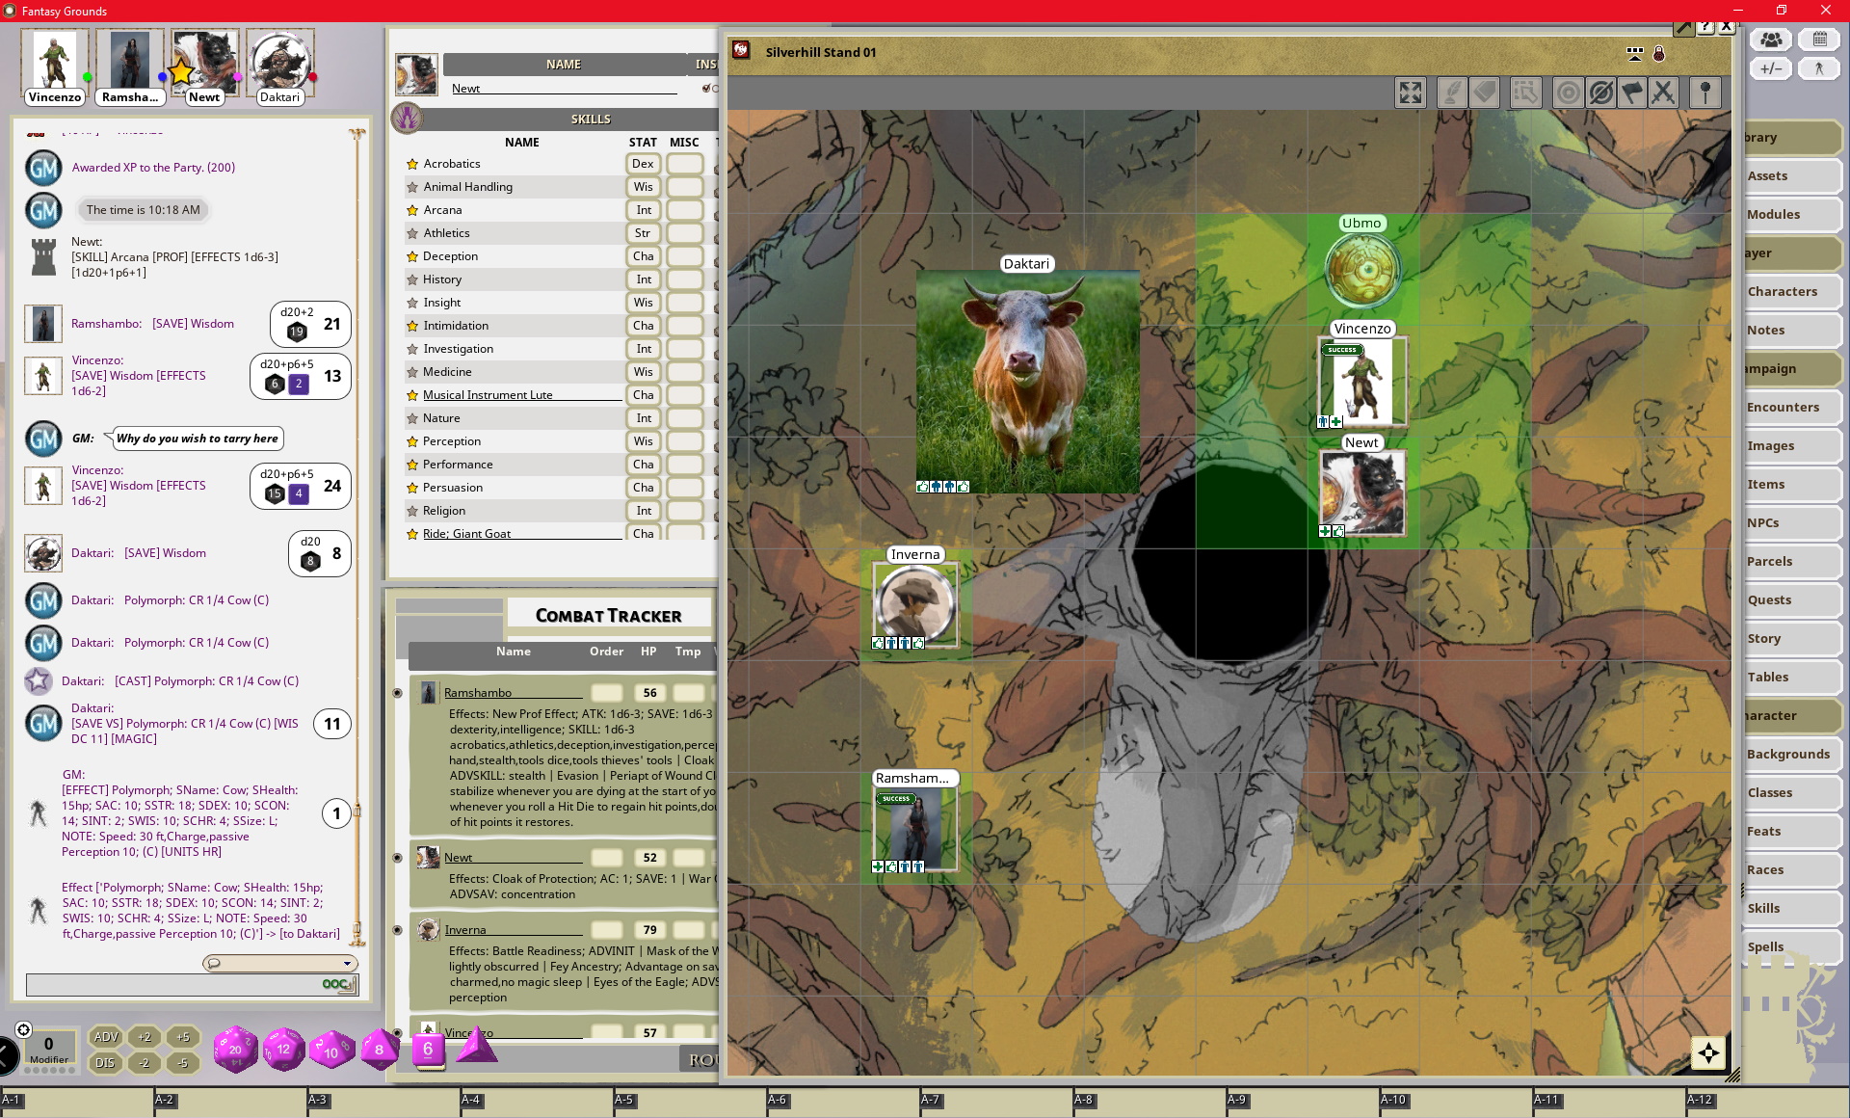
Task: Expand the Characters sidebar section
Action: (x=1791, y=291)
